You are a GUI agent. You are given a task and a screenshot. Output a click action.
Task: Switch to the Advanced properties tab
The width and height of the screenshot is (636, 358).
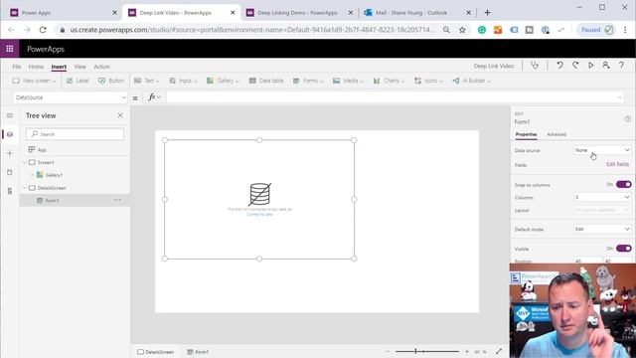click(556, 134)
